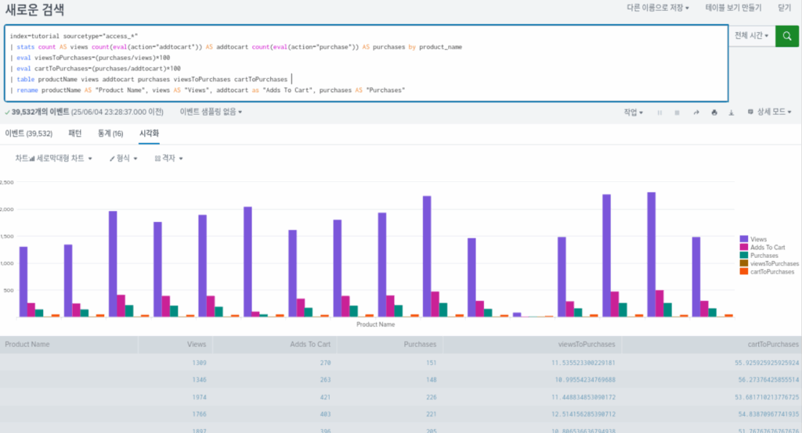Toggle Purchases legend entry
The height and width of the screenshot is (433, 802).
coord(759,256)
